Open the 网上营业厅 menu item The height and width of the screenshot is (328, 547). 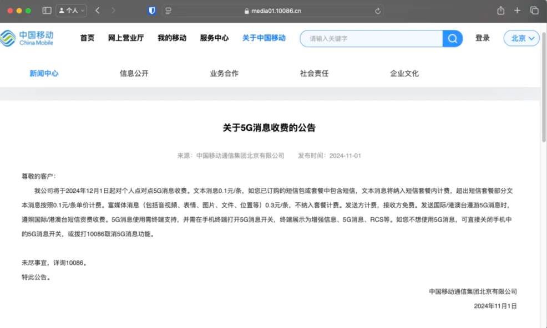(126, 38)
